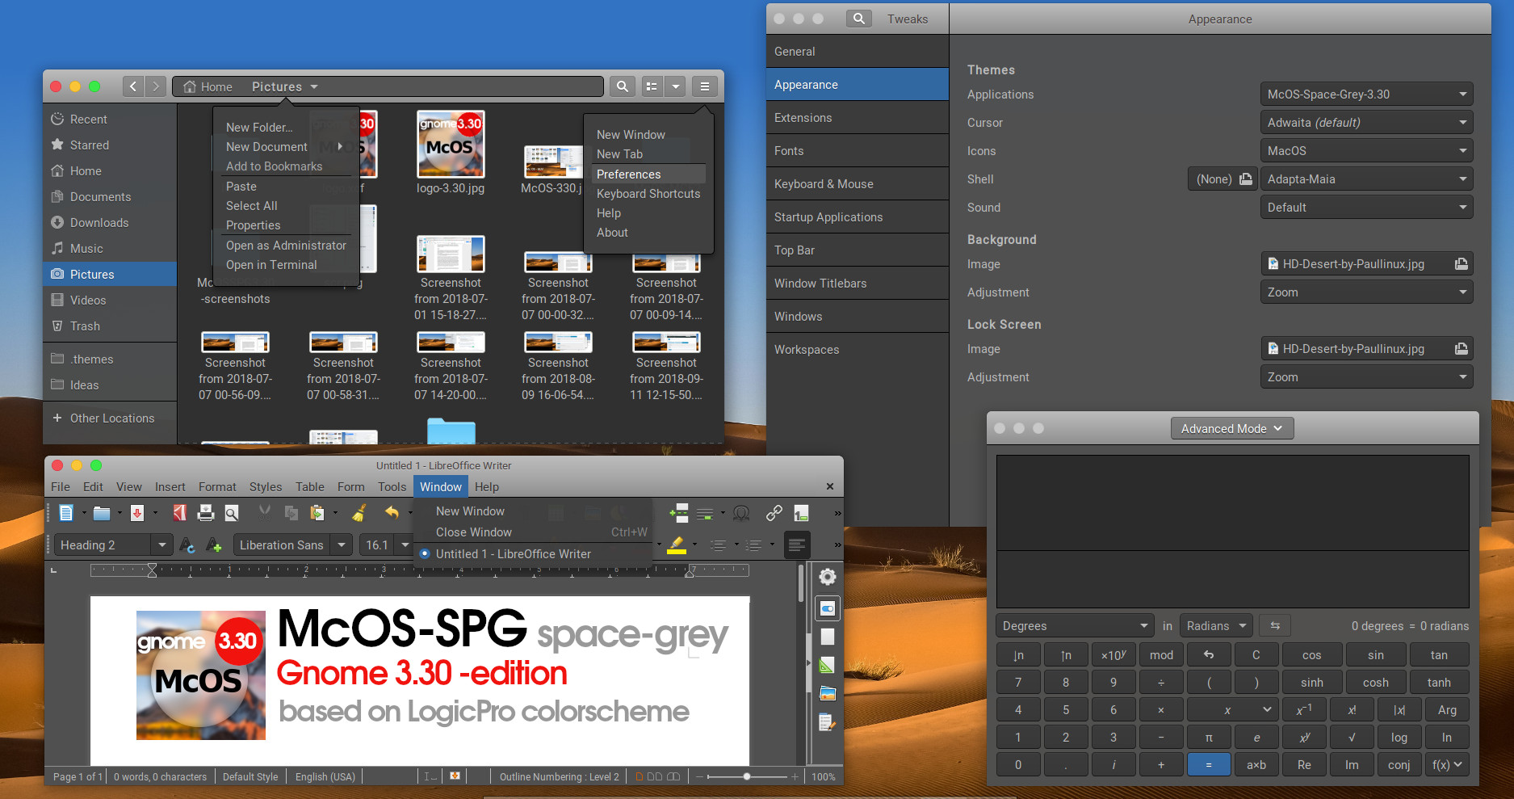
Task: Click the Print icon in Writer toolbar
Action: [x=206, y=512]
